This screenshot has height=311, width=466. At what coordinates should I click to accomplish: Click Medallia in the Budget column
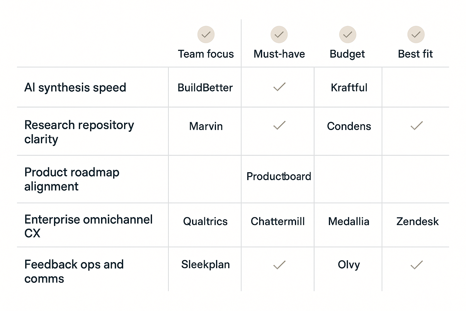(349, 221)
